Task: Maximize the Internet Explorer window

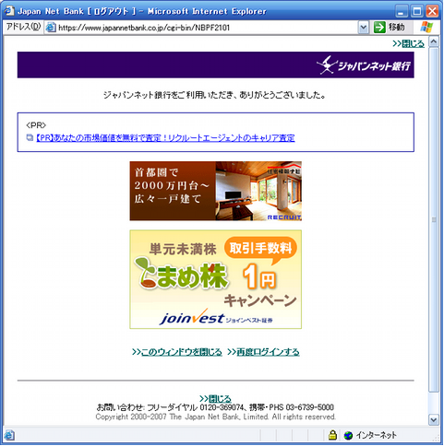Action: click(417, 12)
